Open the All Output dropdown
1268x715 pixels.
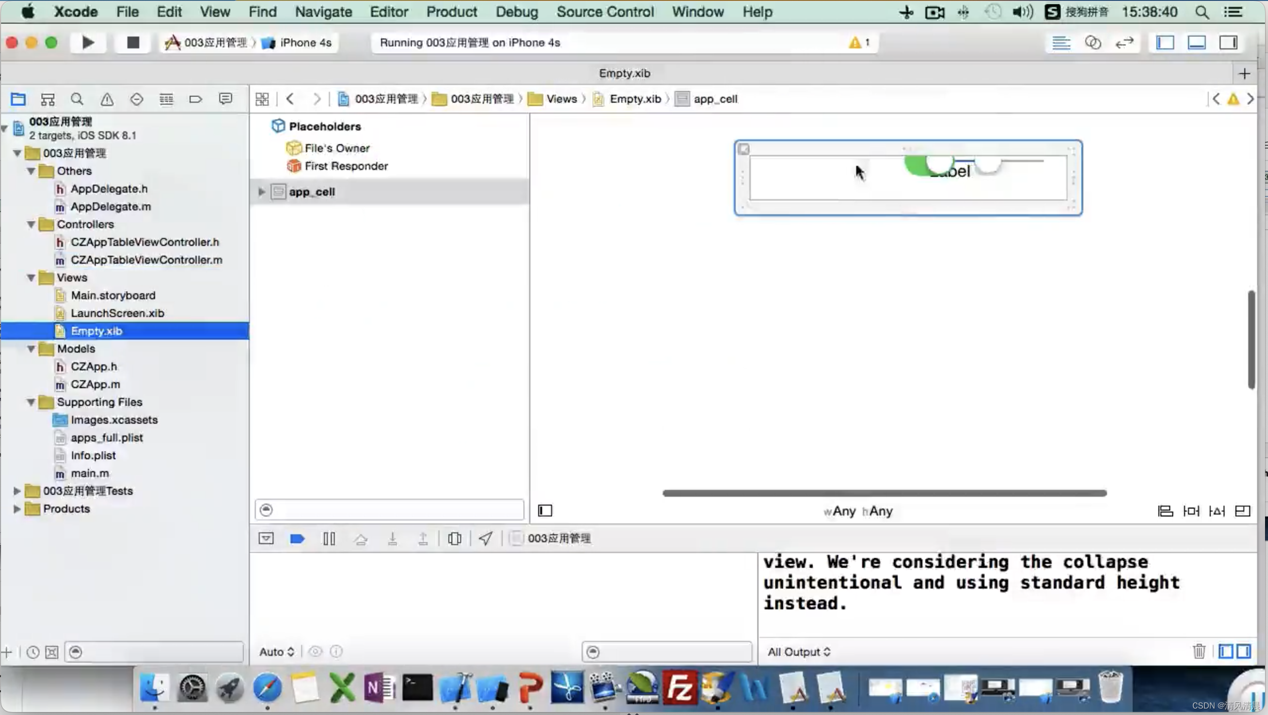point(799,652)
